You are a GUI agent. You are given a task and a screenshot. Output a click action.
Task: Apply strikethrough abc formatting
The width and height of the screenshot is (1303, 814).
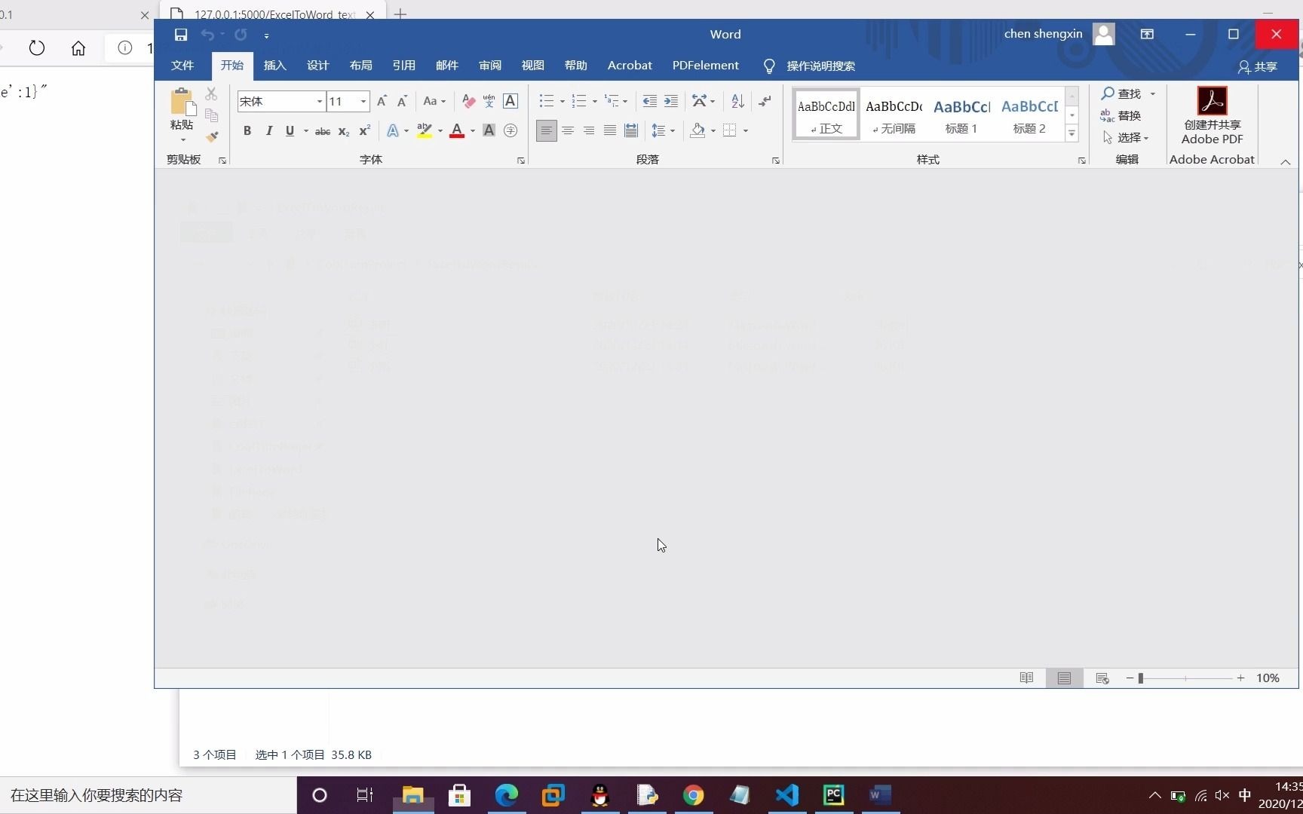click(323, 131)
